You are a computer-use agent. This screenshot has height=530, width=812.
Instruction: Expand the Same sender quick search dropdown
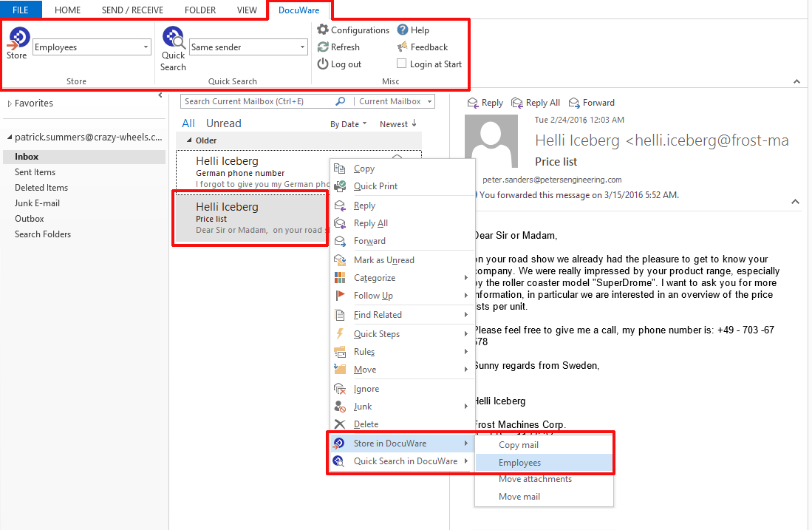coord(303,47)
